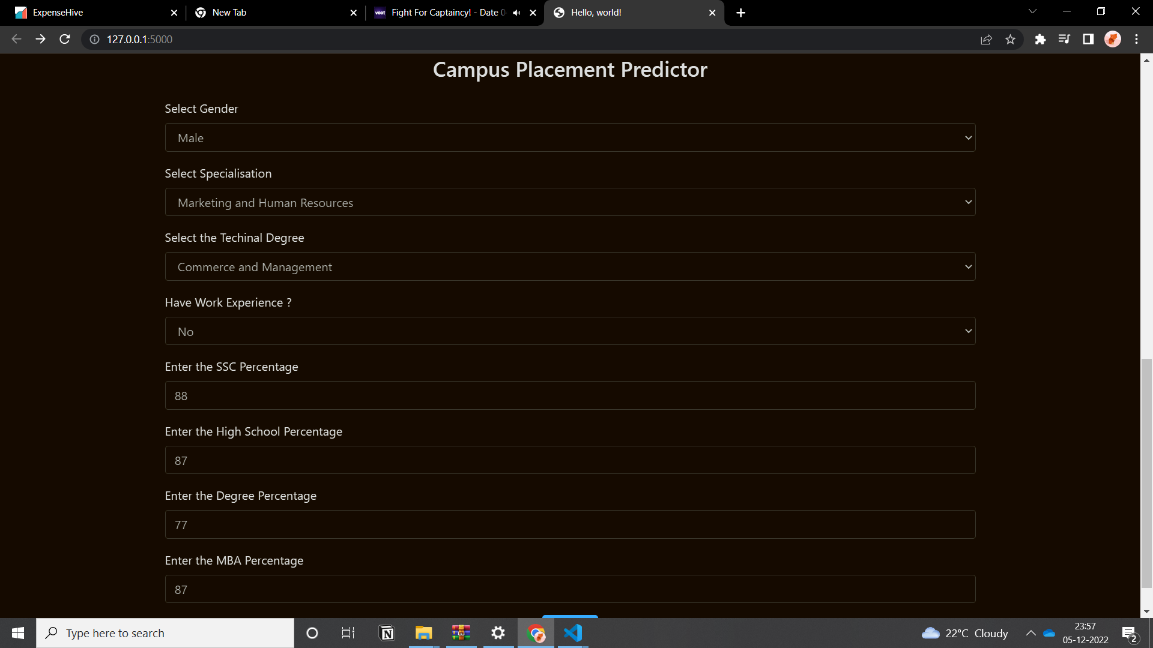Open the Extensions puzzle icon

(1041, 39)
